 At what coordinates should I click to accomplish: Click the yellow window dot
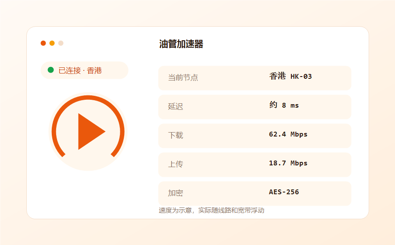[x=52, y=43]
